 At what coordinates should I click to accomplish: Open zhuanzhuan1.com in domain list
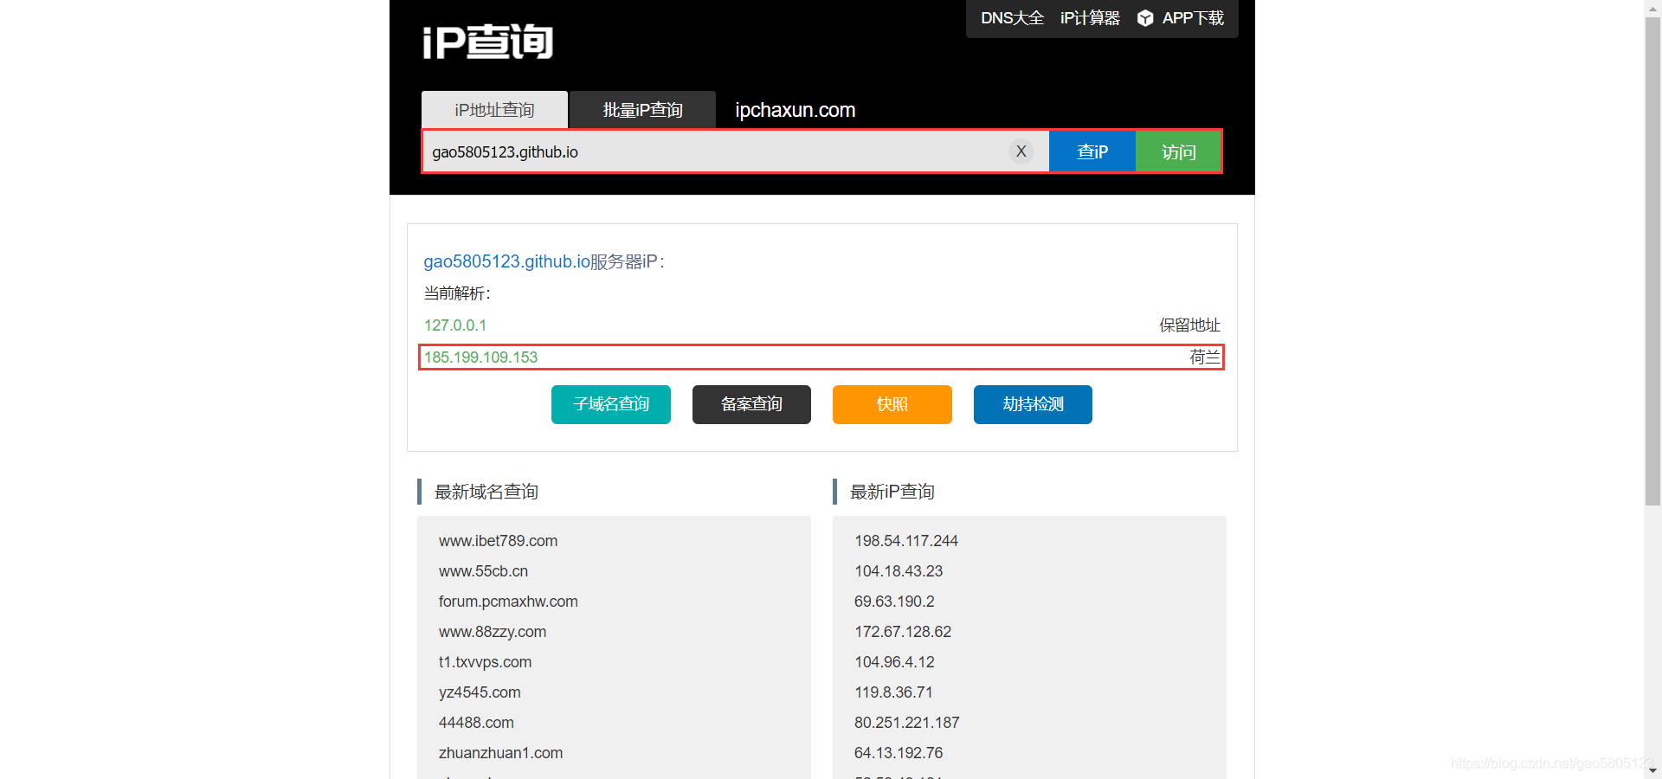(500, 753)
